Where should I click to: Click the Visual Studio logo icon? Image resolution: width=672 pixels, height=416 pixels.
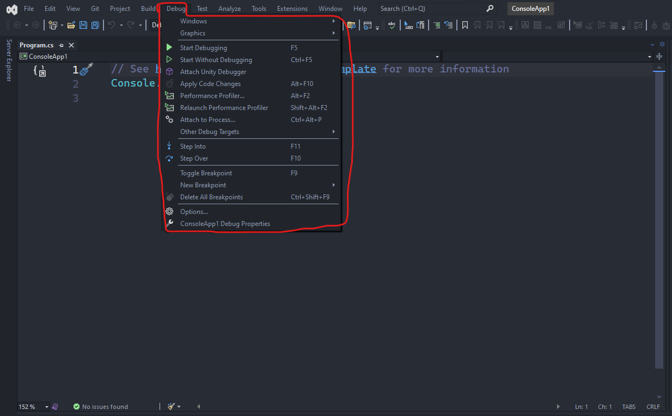click(x=11, y=9)
